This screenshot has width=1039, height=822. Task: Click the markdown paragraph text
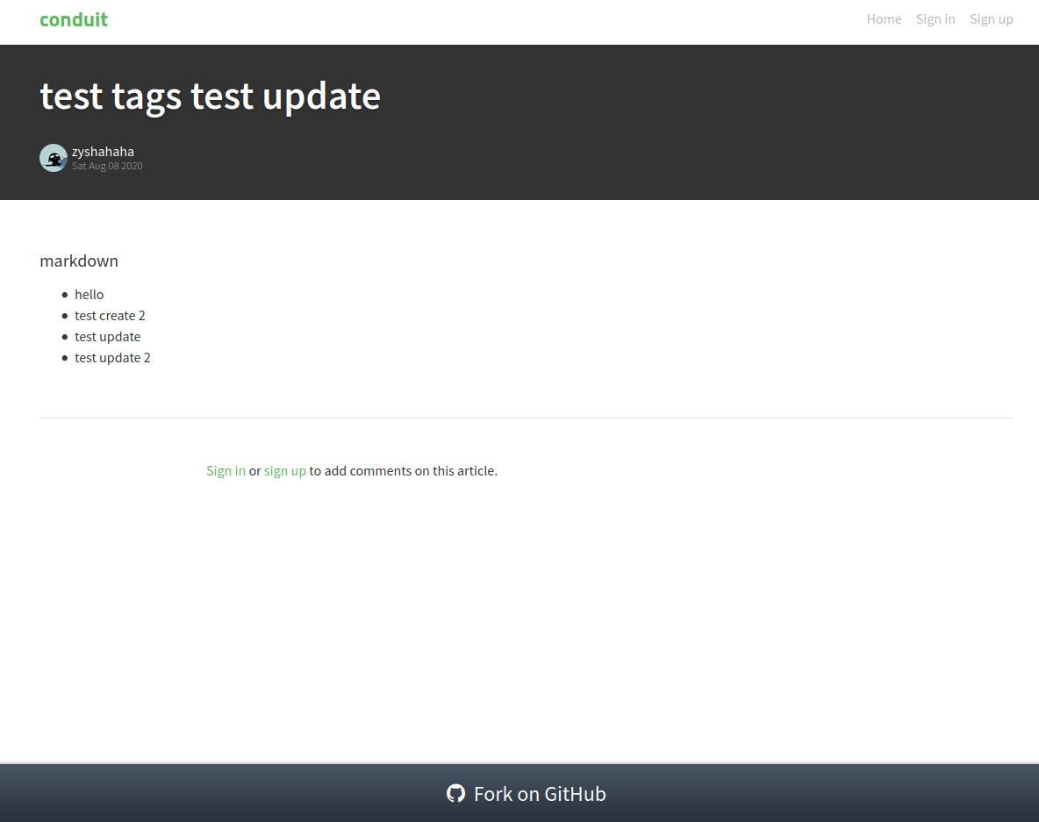click(x=79, y=261)
